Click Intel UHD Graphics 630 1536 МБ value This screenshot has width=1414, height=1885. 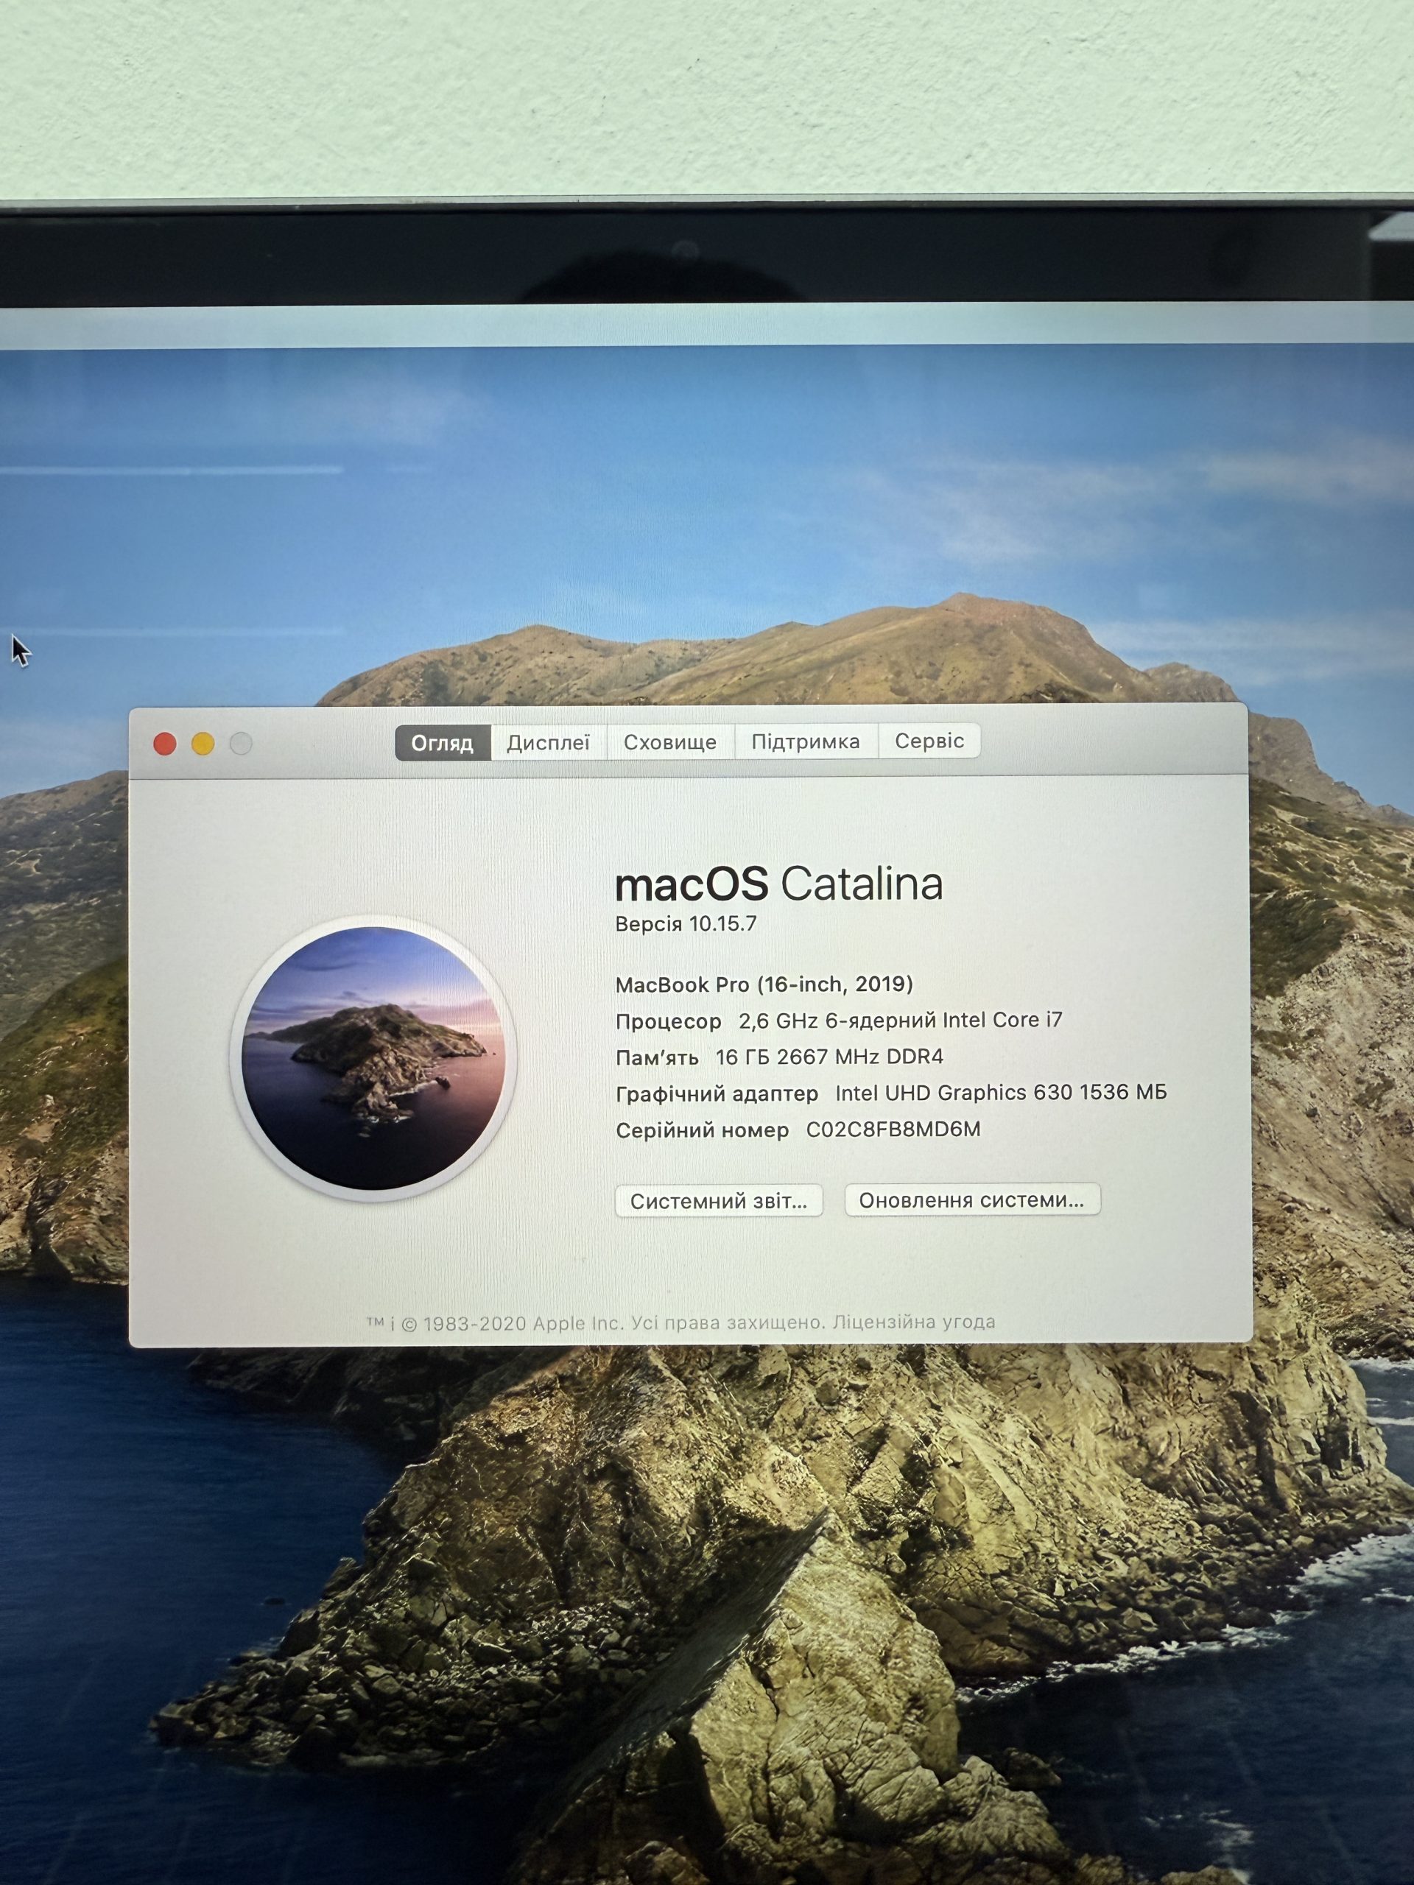click(1001, 1093)
